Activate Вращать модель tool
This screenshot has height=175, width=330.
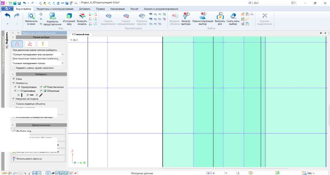pyautogui.click(x=82, y=19)
